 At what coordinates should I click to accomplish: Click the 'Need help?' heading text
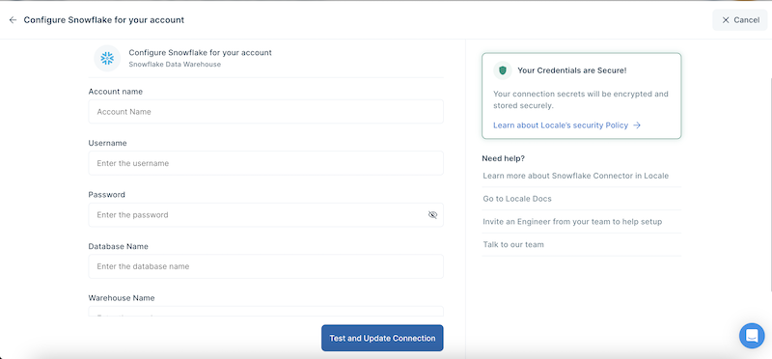[x=503, y=158]
